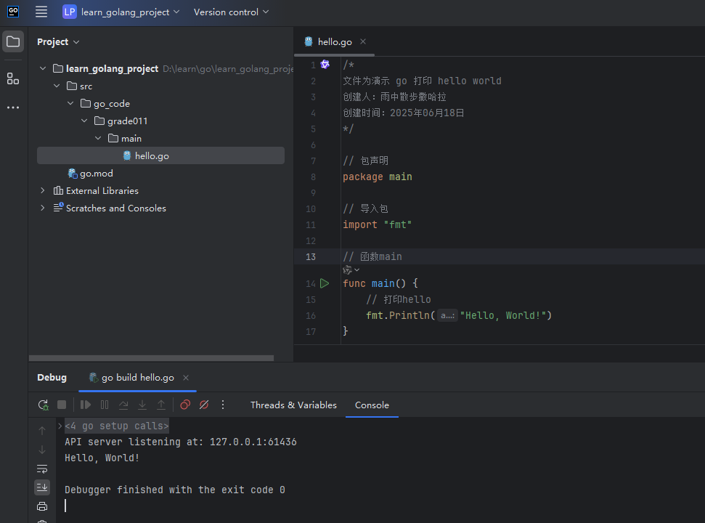Close the go build hello.go debug tab
The width and height of the screenshot is (705, 523).
186,378
